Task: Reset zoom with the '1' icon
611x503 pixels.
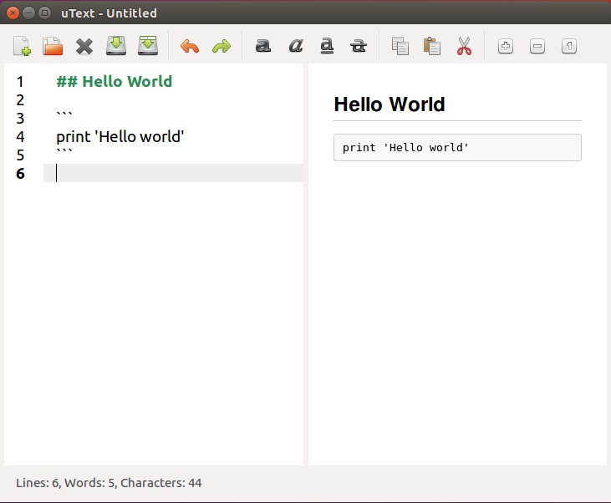Action: tap(569, 46)
